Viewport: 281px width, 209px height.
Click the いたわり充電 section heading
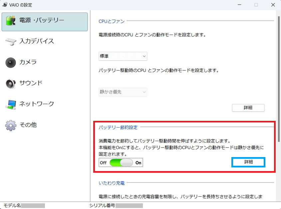pyautogui.click(x=112, y=183)
